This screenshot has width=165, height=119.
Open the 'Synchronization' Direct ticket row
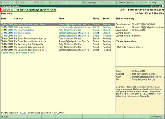pos(57,33)
